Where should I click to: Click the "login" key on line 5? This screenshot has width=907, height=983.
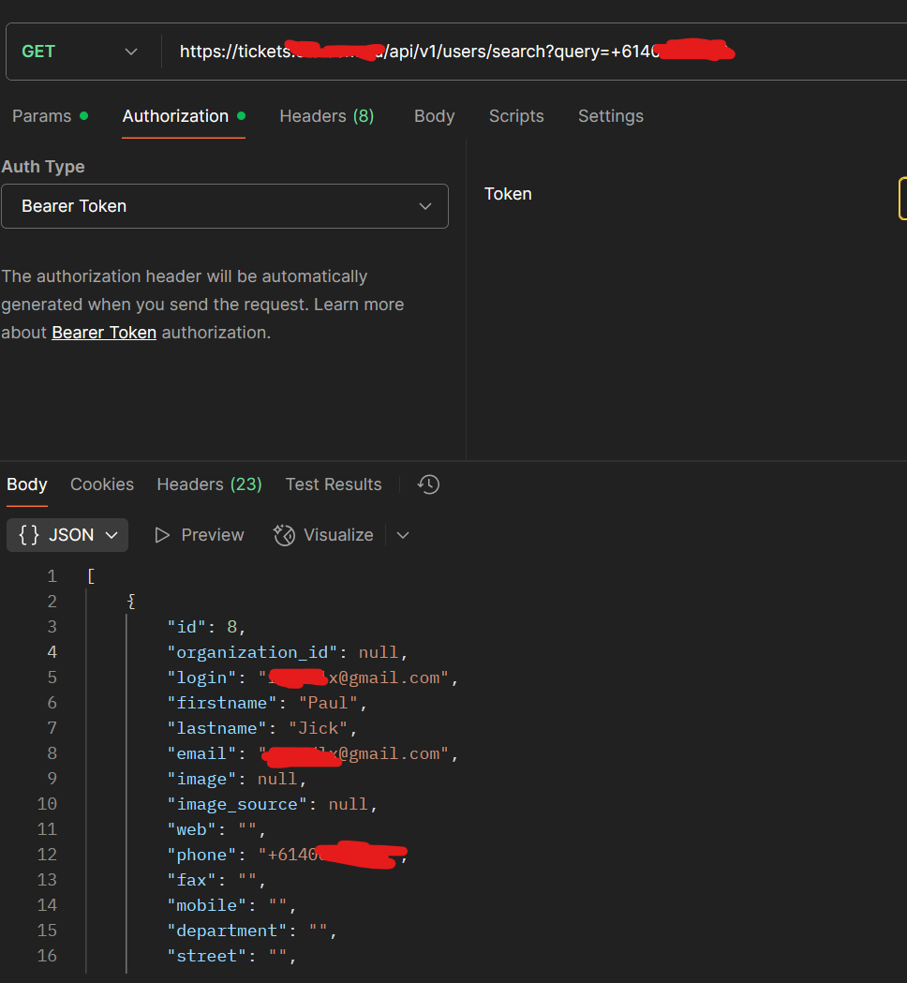pyautogui.click(x=201, y=678)
